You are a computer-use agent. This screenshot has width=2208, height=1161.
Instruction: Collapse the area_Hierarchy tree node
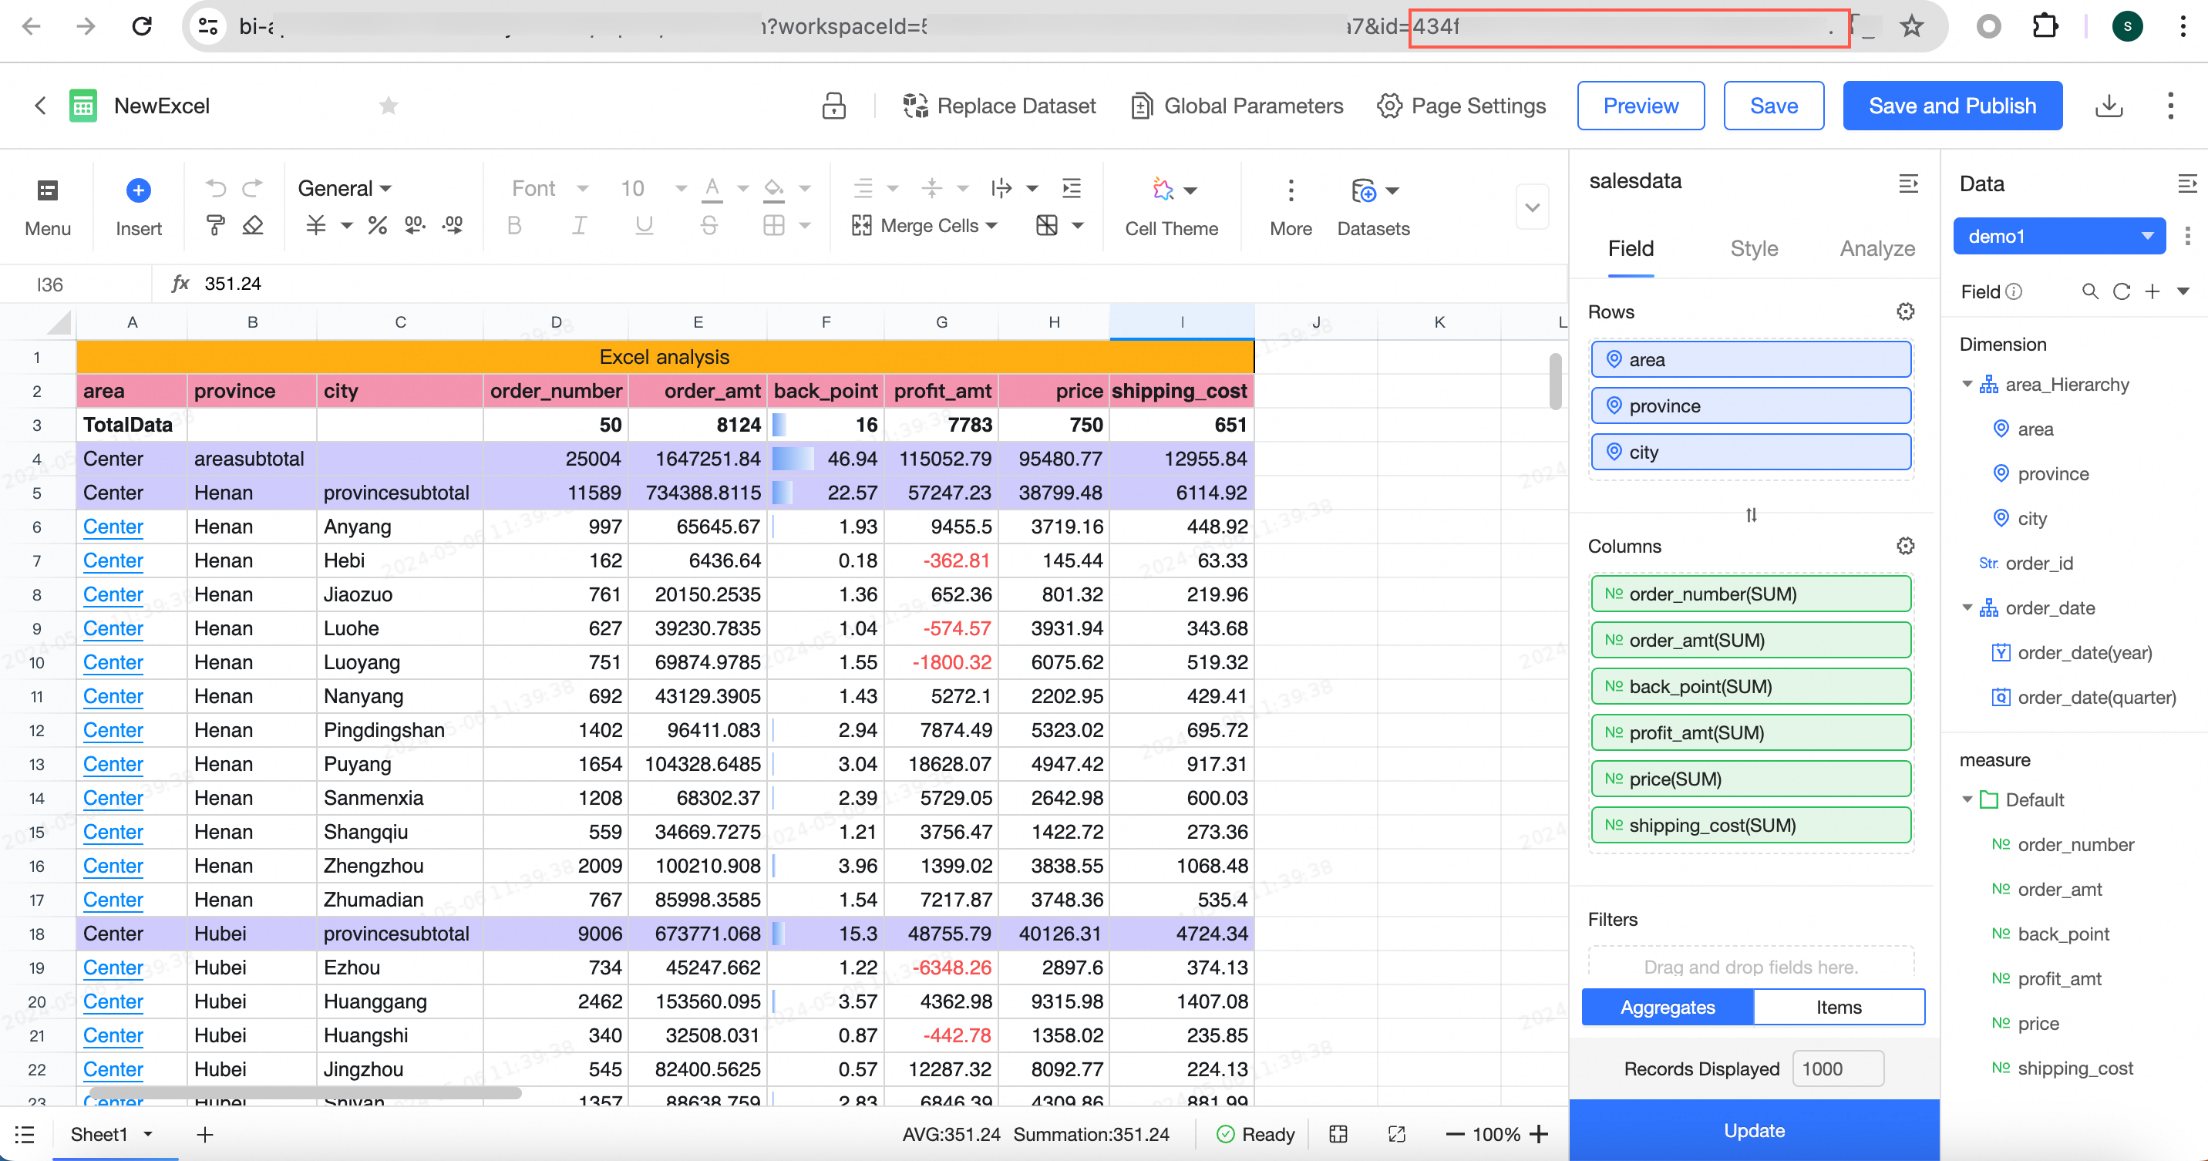(1967, 385)
